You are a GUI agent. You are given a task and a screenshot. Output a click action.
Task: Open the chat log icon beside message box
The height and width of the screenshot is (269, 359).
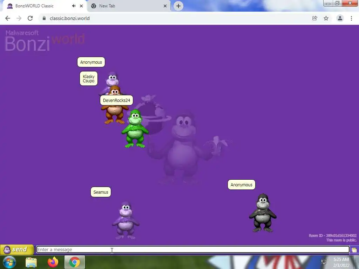(354, 250)
